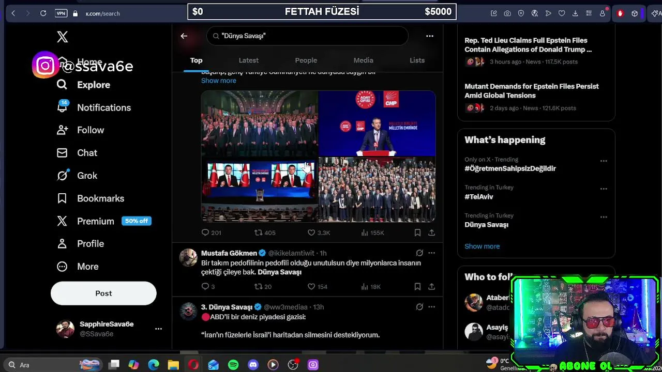This screenshot has height=372, width=662.
Task: Share the CHP photos post
Action: click(431, 233)
